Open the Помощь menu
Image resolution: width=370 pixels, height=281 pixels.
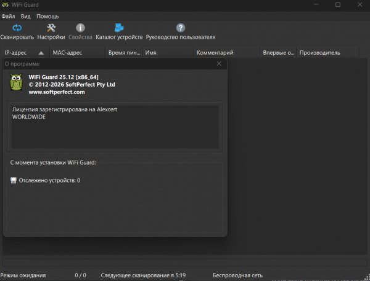click(x=47, y=16)
